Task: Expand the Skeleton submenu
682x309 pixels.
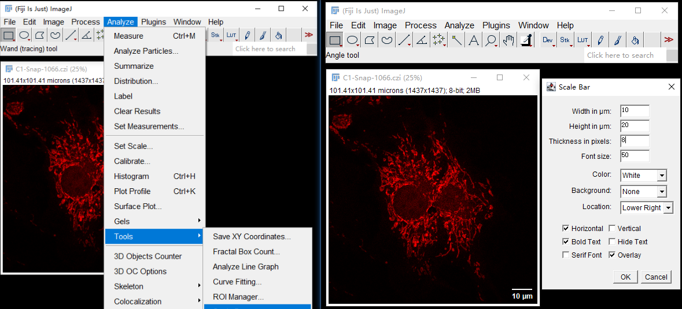Action: [154, 286]
